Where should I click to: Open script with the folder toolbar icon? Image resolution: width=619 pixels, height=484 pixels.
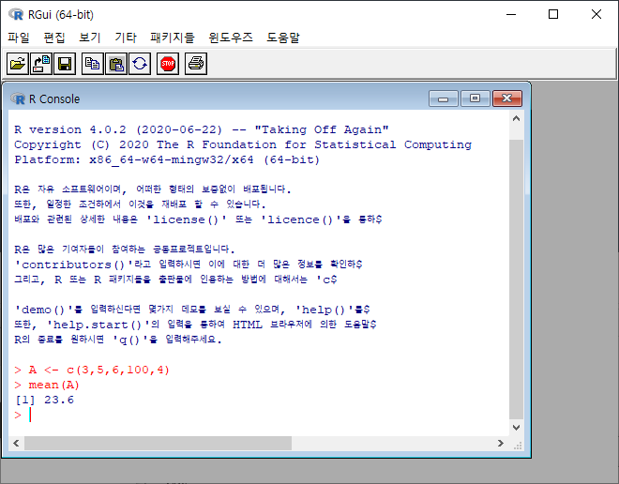click(x=18, y=64)
